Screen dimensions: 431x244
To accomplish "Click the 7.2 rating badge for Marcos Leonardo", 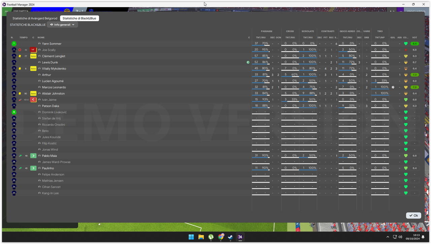I will pos(415,87).
